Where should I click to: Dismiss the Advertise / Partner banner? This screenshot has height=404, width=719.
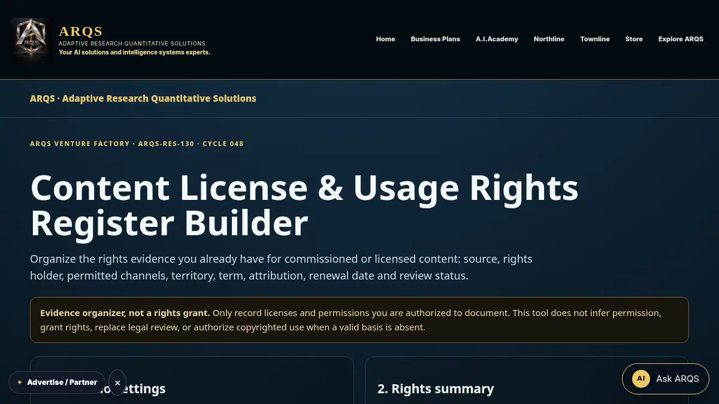coord(117,382)
